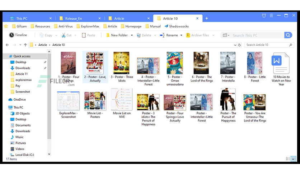This screenshot has width=300, height=174.
Task: Click Article in breadcrumb path
Action: click(42, 45)
